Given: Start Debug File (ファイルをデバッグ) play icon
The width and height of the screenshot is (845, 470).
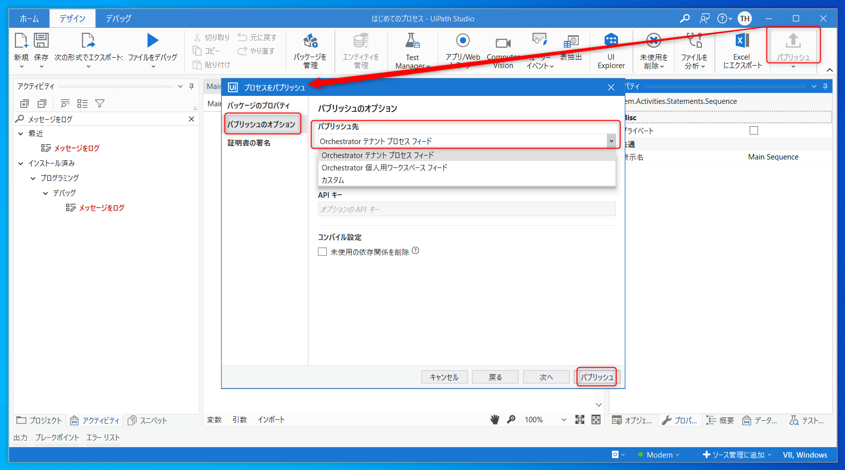Looking at the screenshot, I should [x=153, y=41].
